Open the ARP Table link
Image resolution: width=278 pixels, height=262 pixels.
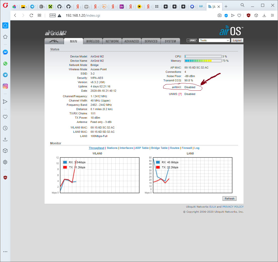tap(142, 148)
